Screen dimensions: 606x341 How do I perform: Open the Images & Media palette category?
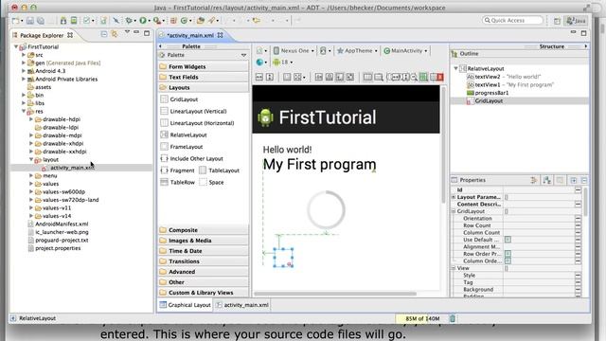tap(204, 241)
